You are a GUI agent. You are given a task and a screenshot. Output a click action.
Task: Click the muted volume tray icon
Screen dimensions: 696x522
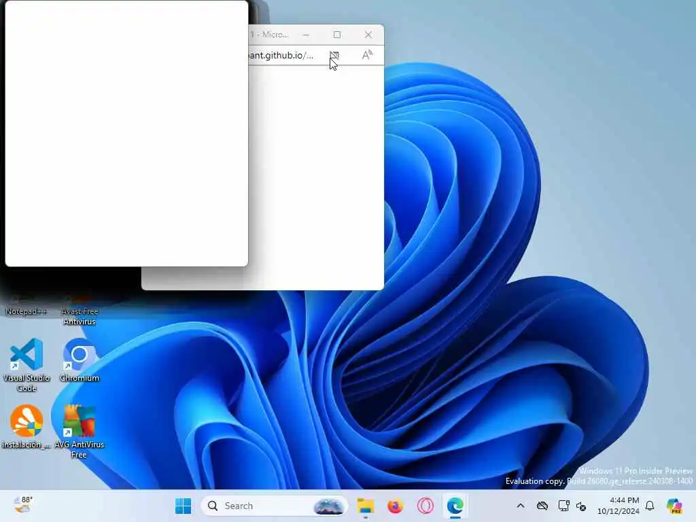(581, 506)
